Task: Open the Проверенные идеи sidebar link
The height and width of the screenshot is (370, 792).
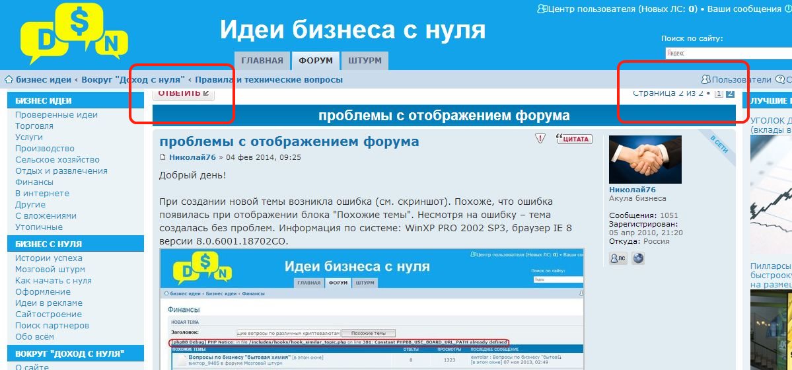Action: click(56, 115)
